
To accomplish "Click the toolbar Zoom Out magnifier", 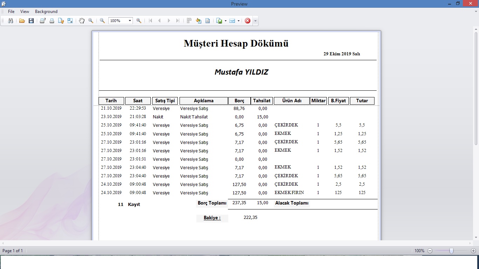I will [x=102, y=21].
